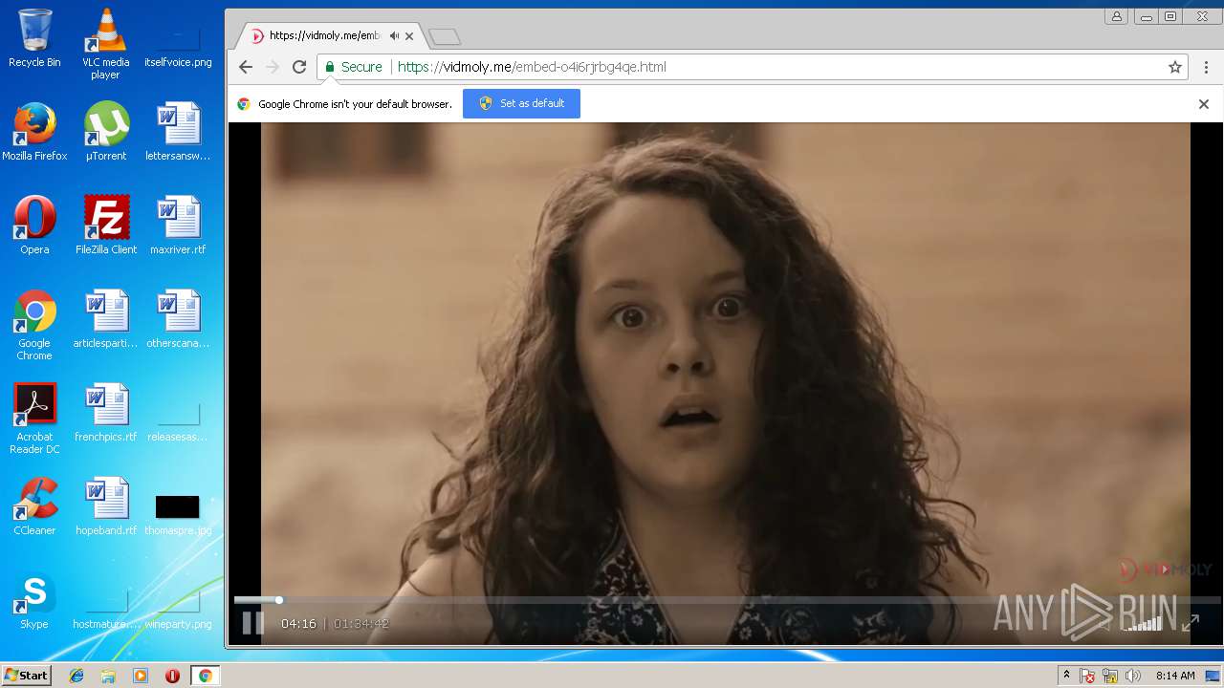Enter fullscreen video mode
Screen dimensions: 1224x688
[1191, 623]
